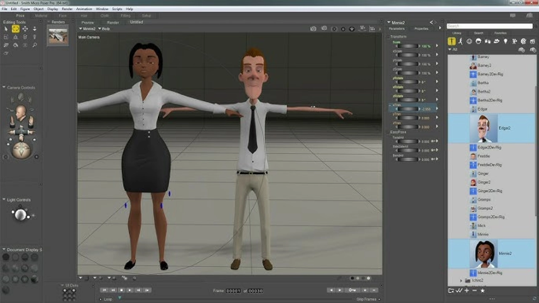Screen dimensions: 539x303
Task: Open the Hands library category icon
Action: pyautogui.click(x=488, y=41)
